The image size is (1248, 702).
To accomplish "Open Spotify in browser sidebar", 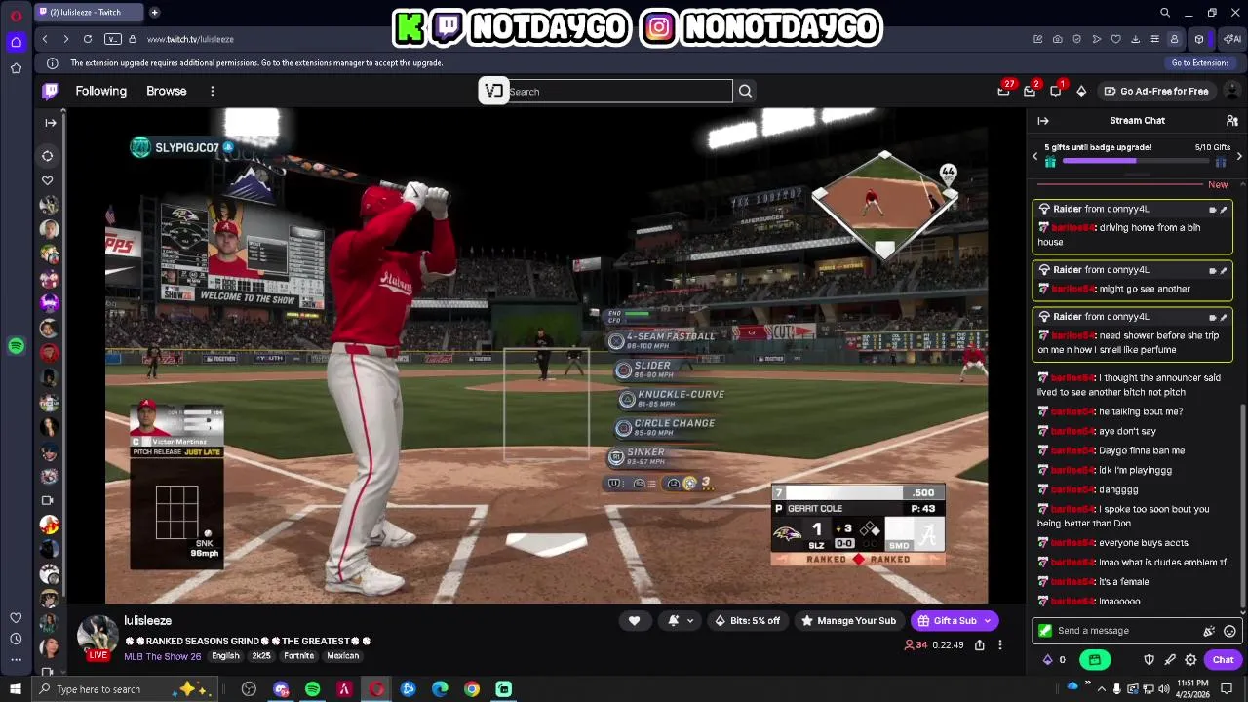I will pos(16,346).
